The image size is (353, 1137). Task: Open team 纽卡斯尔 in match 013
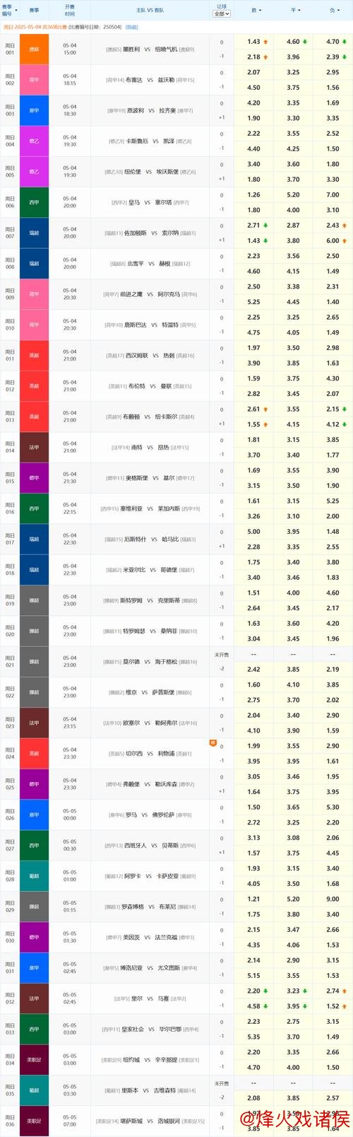pos(167,416)
